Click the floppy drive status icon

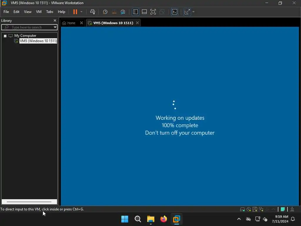pos(255,209)
